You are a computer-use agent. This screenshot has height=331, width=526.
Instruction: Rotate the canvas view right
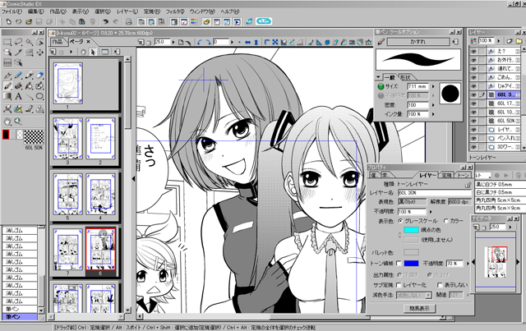(x=208, y=42)
